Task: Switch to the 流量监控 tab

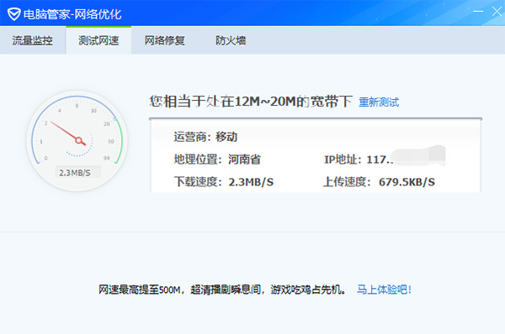Action: [33, 40]
